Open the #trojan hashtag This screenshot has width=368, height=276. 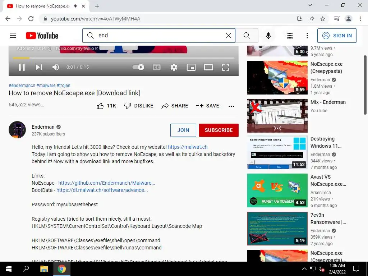click(63, 86)
